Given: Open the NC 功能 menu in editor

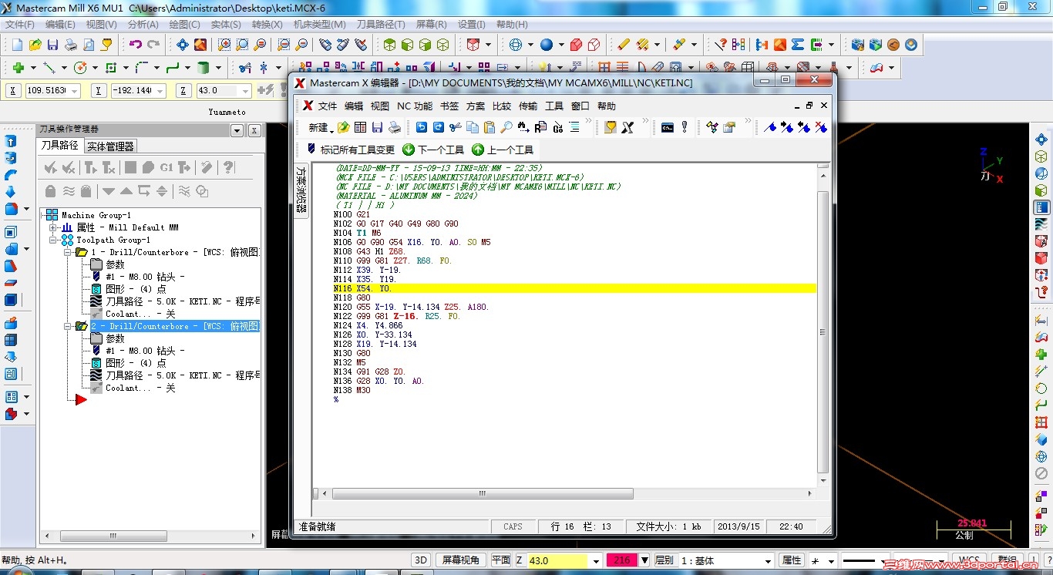Looking at the screenshot, I should 415,106.
